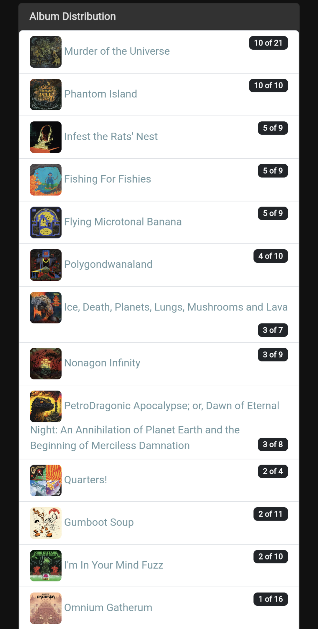Open the Gumboot Soup album link
This screenshot has width=318, height=629.
point(99,522)
